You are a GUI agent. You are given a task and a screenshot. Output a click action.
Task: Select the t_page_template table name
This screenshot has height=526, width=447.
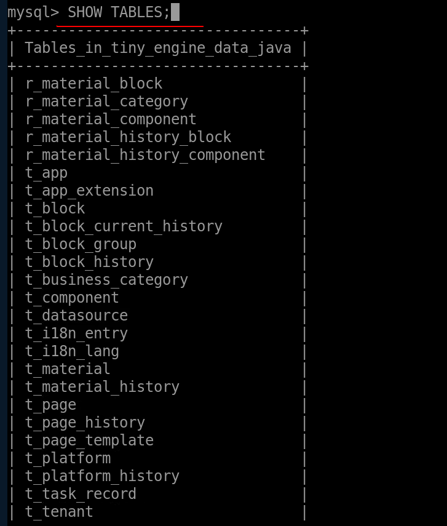89,440
